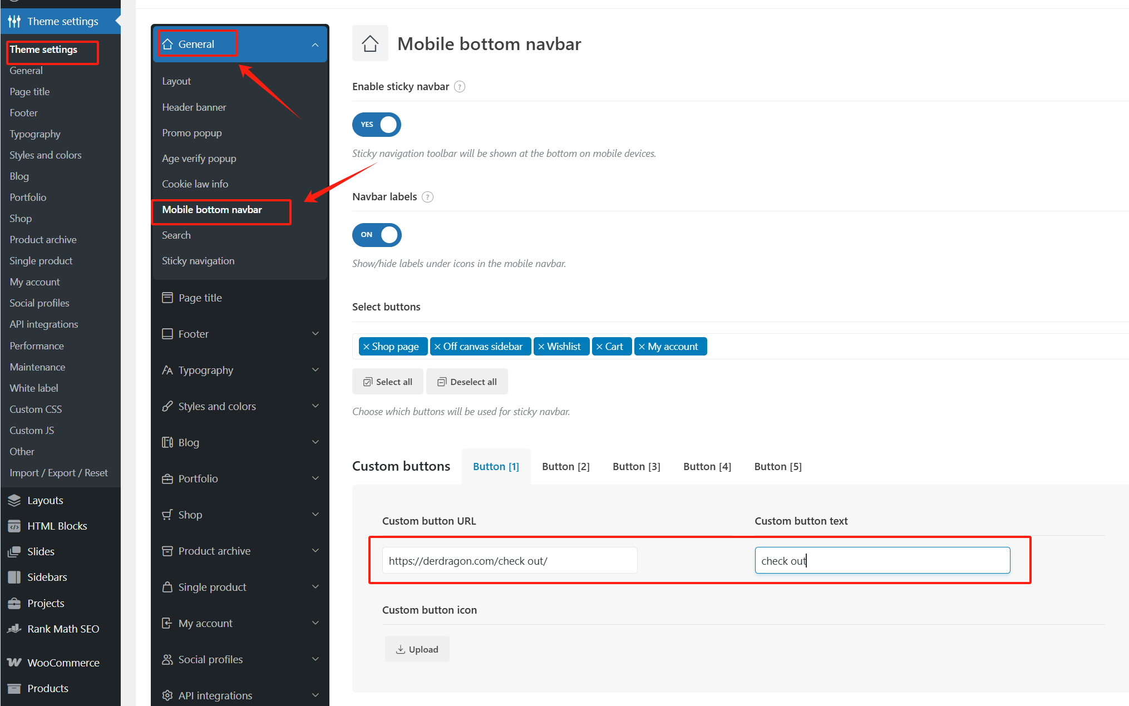Switch to the Button [2] tab
The image size is (1129, 706).
(x=565, y=466)
